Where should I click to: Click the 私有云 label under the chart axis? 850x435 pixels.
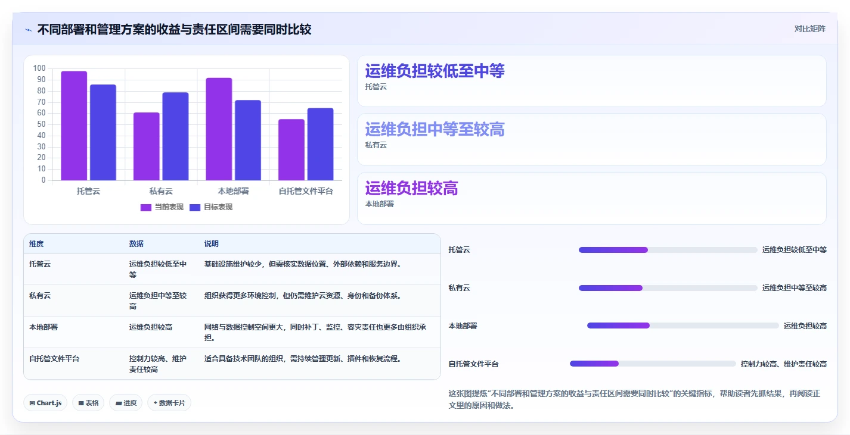click(x=161, y=191)
